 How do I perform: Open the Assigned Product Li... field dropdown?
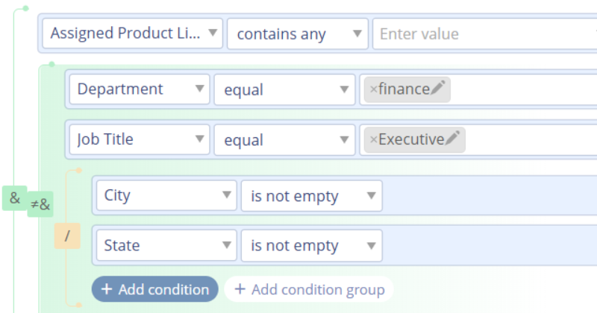pos(134,34)
